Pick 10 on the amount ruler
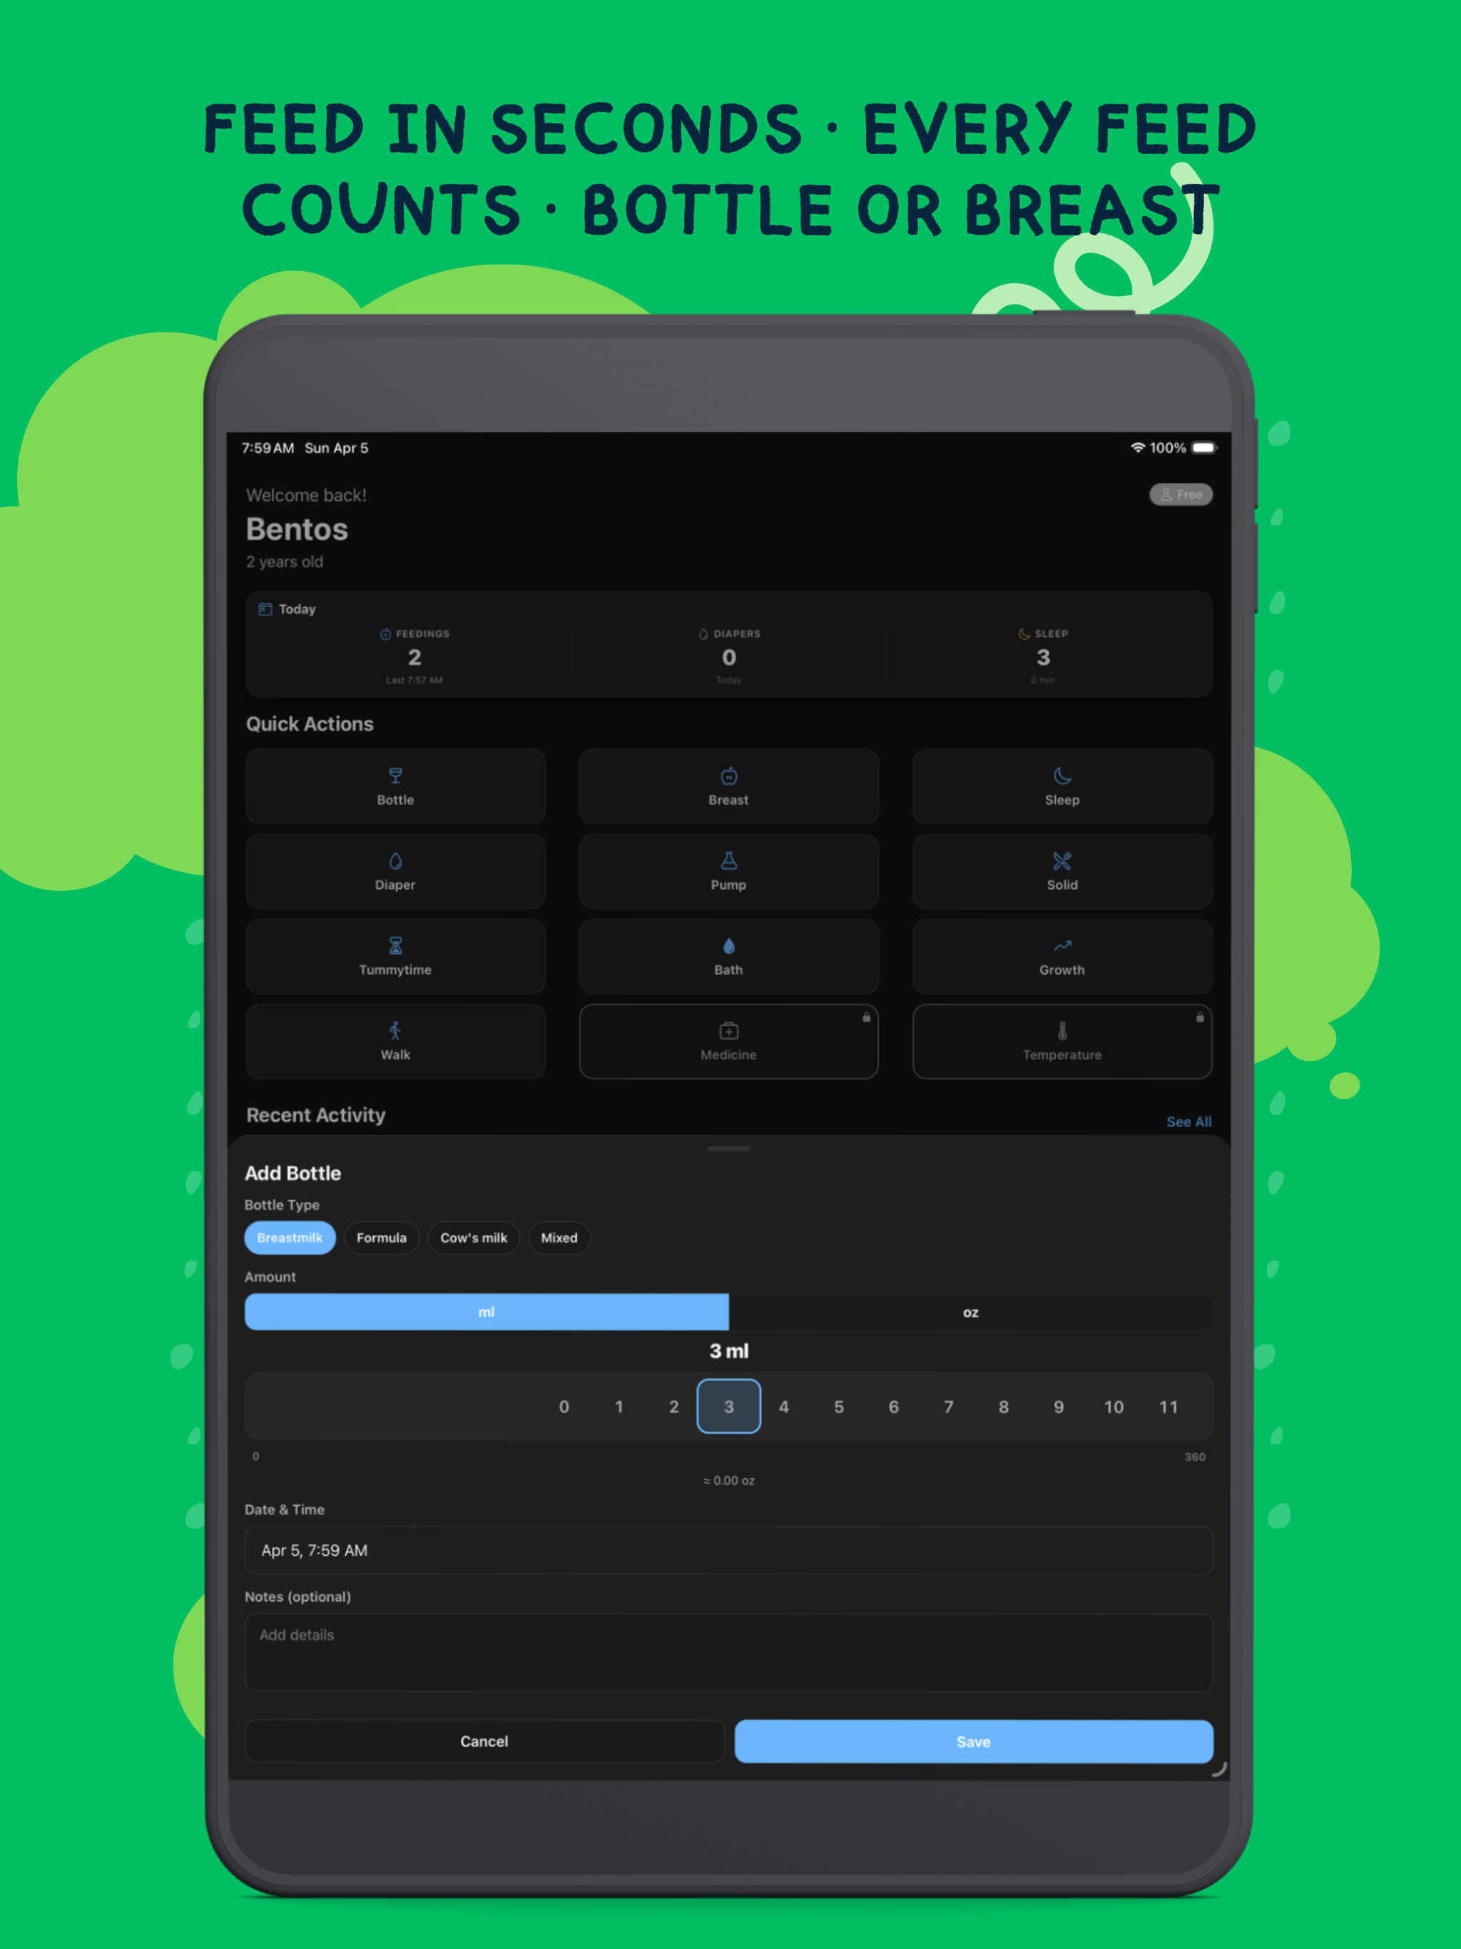1461x1949 pixels. (1114, 1407)
